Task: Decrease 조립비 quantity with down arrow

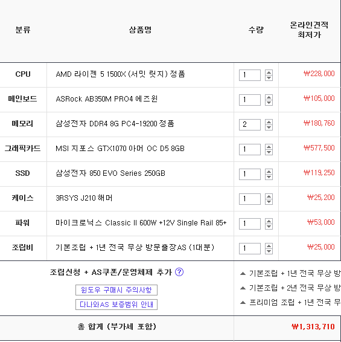Action: (269, 251)
